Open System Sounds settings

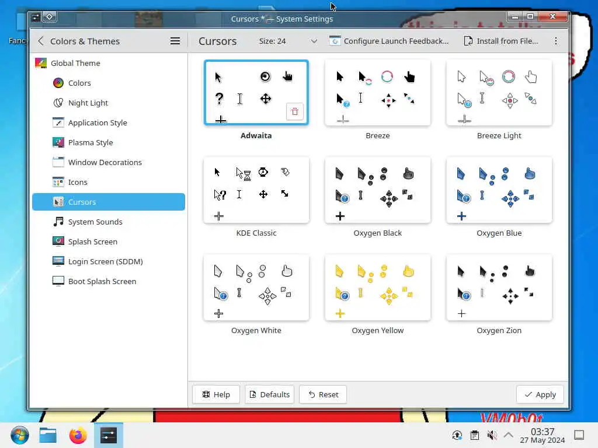point(109,222)
